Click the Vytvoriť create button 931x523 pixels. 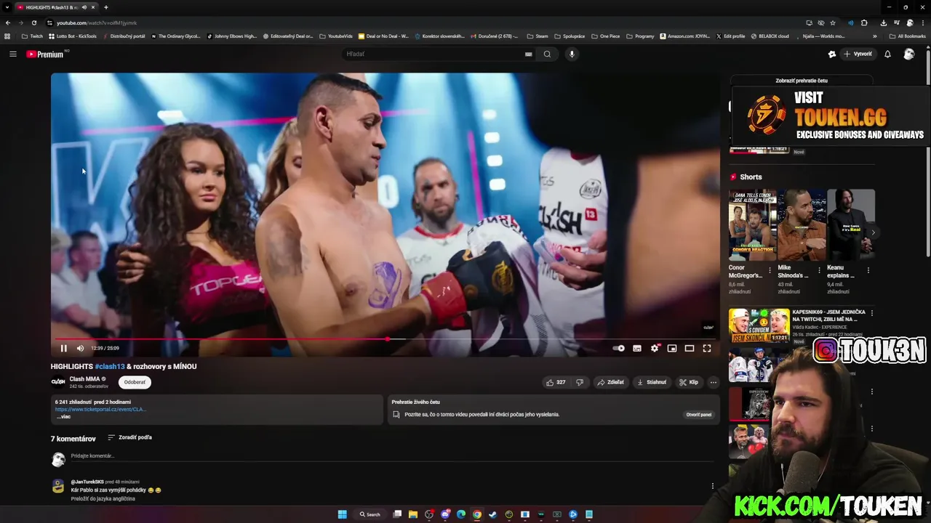pos(858,54)
